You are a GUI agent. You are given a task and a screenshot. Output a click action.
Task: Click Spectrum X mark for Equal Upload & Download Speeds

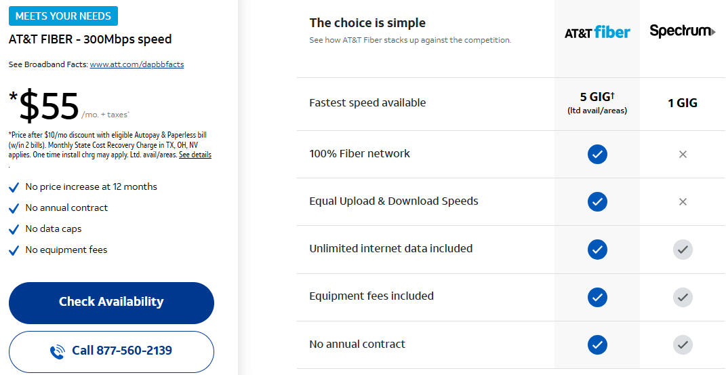(x=683, y=202)
